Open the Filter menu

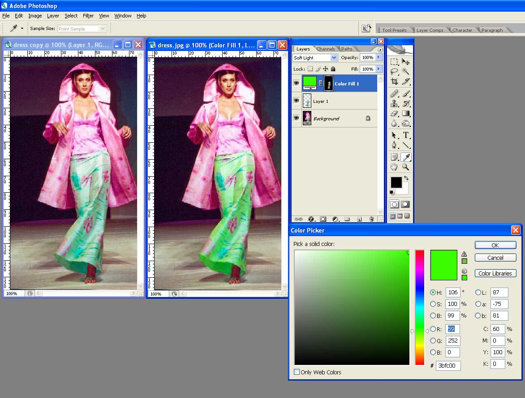88,16
